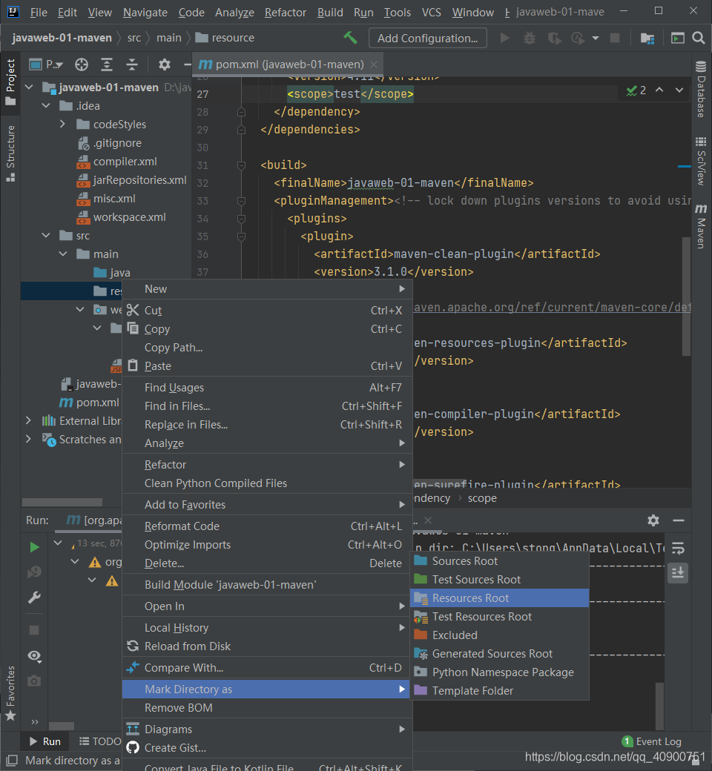
Task: Toggle Soft-Wrap icon in Run console
Action: [x=678, y=548]
